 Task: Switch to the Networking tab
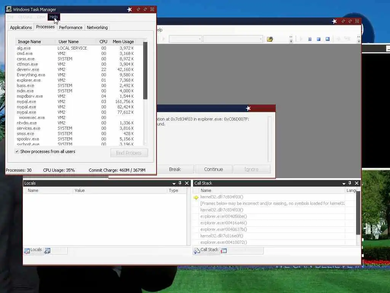click(97, 27)
